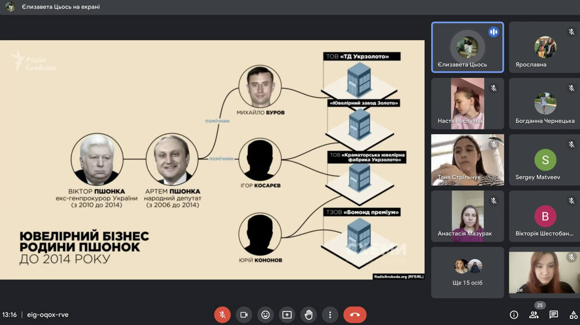
Task: Click the RadioSvoboda.org (RFE/RL) credit
Action: point(399,277)
